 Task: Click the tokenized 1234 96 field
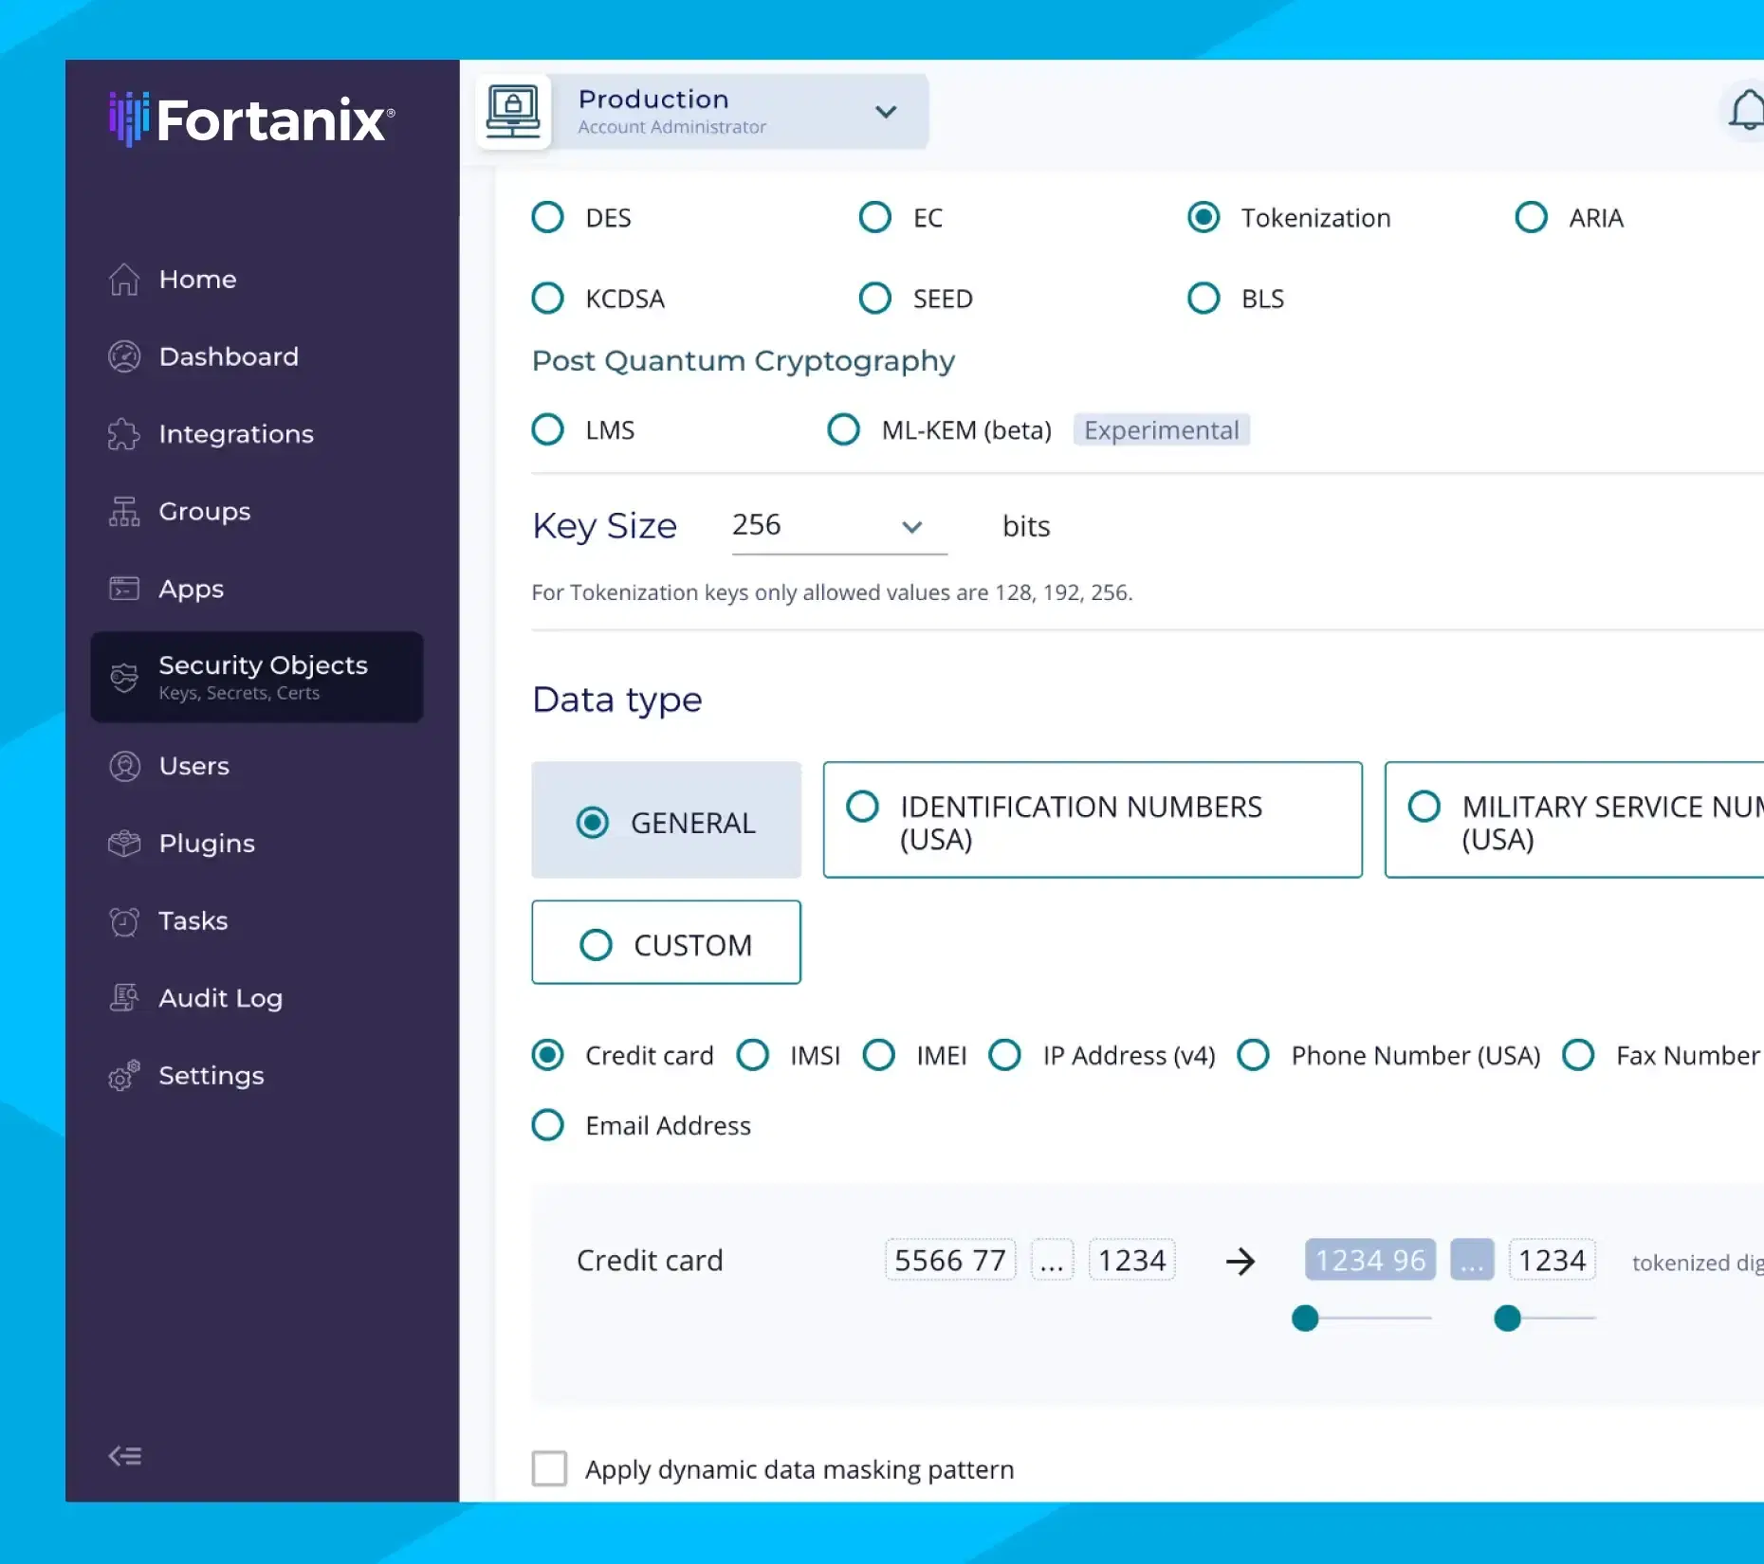[x=1370, y=1260]
